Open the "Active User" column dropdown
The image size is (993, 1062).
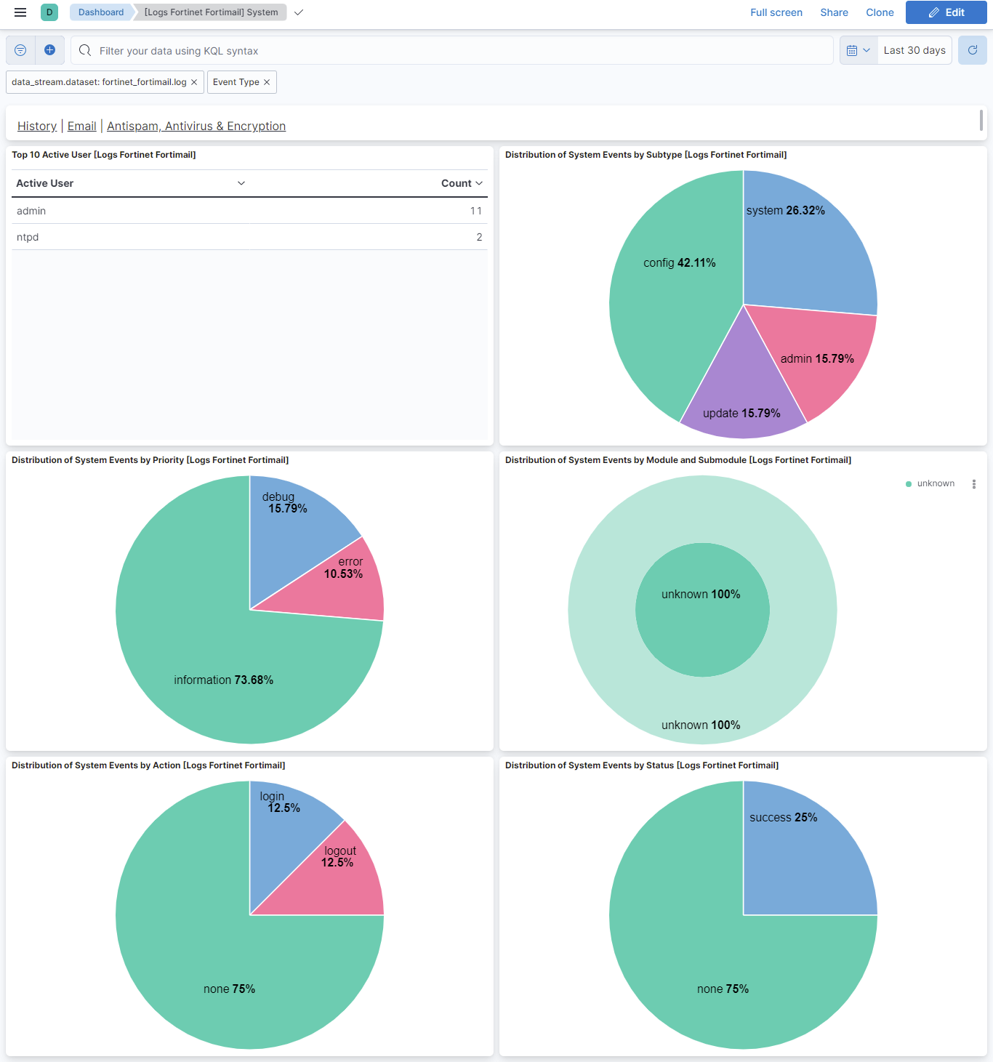[241, 183]
